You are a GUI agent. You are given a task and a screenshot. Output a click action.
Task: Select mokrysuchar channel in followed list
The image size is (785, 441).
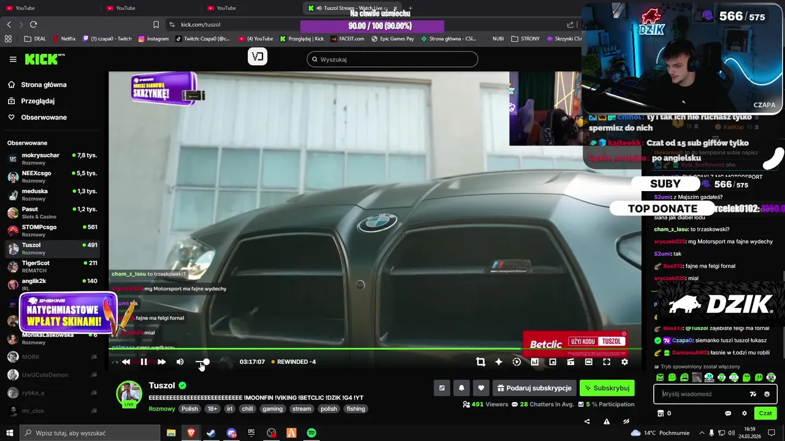[52, 159]
